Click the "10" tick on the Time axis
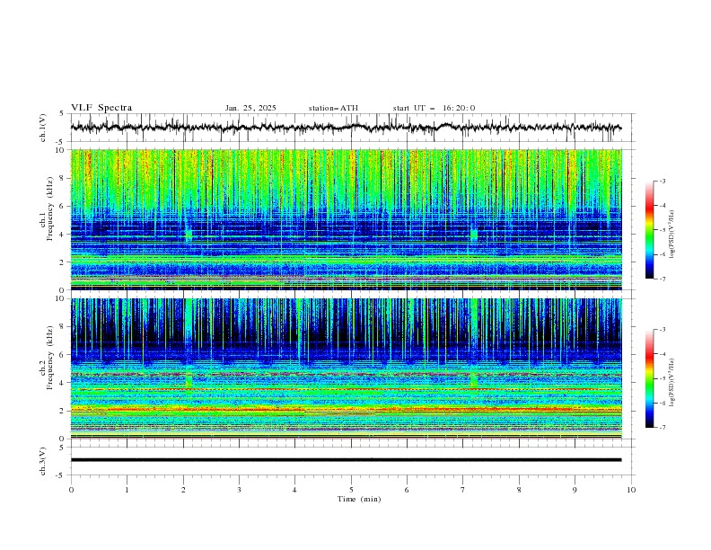This screenshot has width=711, height=550. (x=631, y=490)
